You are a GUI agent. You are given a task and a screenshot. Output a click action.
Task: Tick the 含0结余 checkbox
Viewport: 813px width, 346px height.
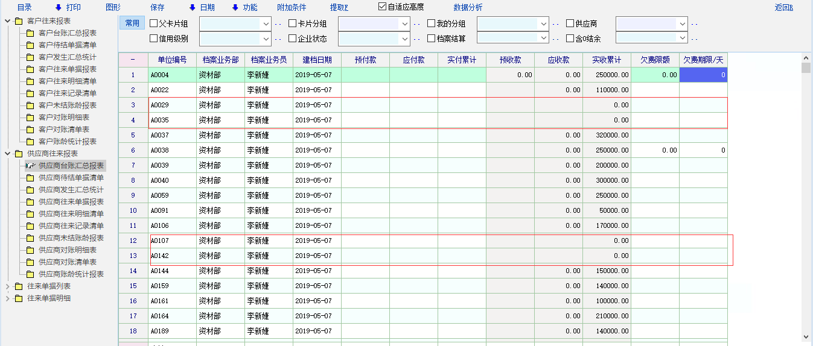pyautogui.click(x=570, y=39)
